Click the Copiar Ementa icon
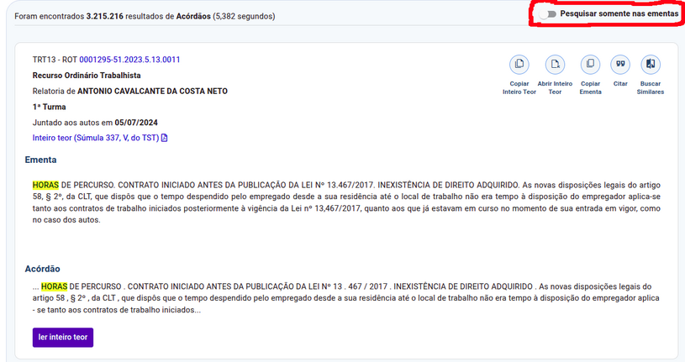This screenshot has width=685, height=362. pyautogui.click(x=590, y=65)
